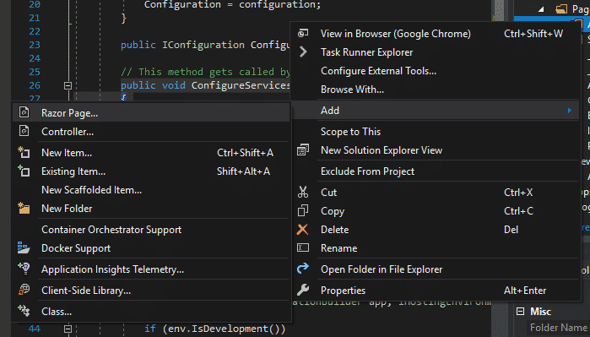Choose New Scaffolded Item...
Image resolution: width=590 pixels, height=337 pixels.
[151, 190]
